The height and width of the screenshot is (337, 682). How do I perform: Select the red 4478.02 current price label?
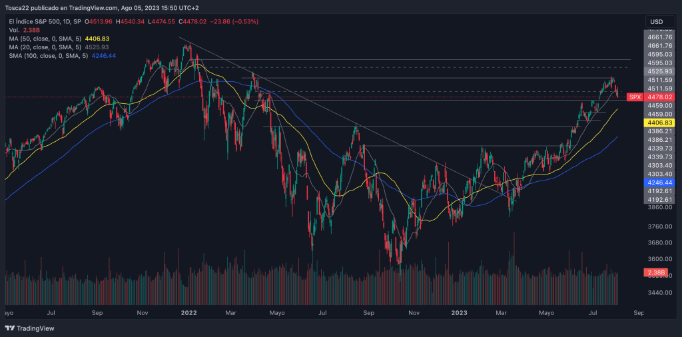click(x=659, y=97)
